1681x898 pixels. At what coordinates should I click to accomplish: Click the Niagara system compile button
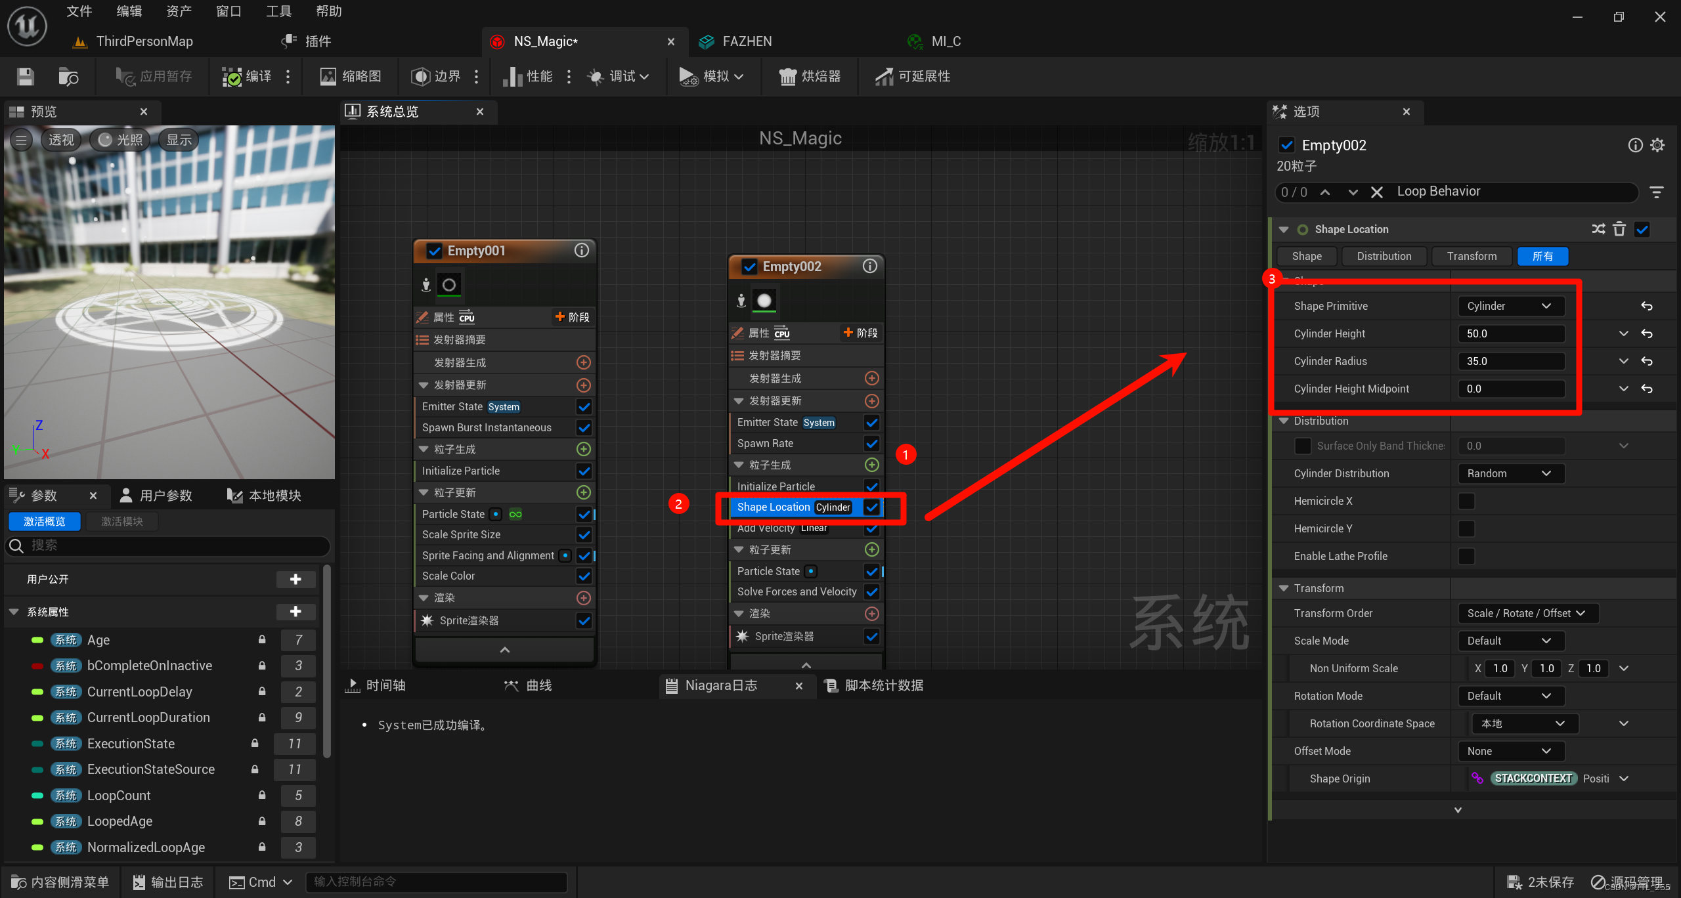(x=250, y=75)
